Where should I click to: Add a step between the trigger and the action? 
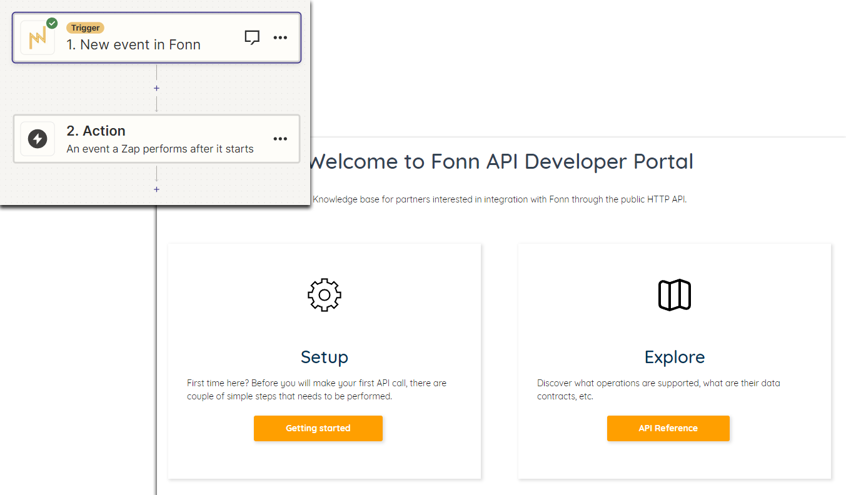click(x=156, y=88)
